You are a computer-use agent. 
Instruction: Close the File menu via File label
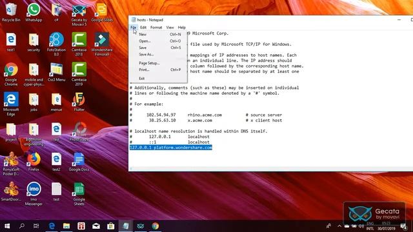[x=134, y=27]
